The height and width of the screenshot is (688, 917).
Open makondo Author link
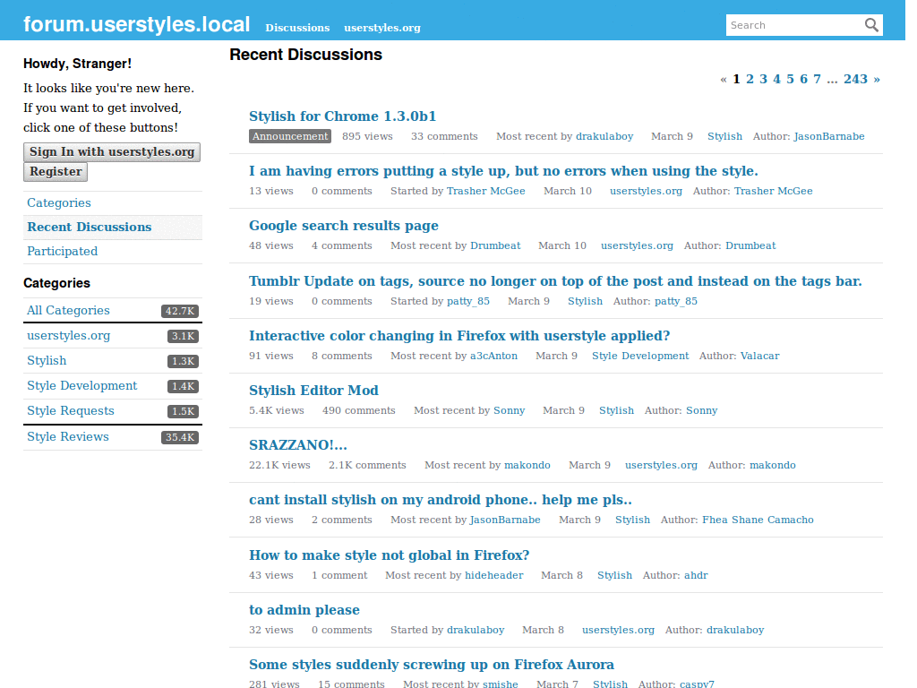pos(773,465)
